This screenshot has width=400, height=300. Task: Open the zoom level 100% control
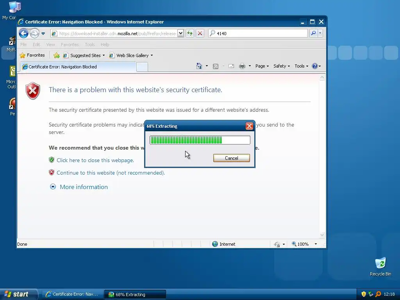300,244
